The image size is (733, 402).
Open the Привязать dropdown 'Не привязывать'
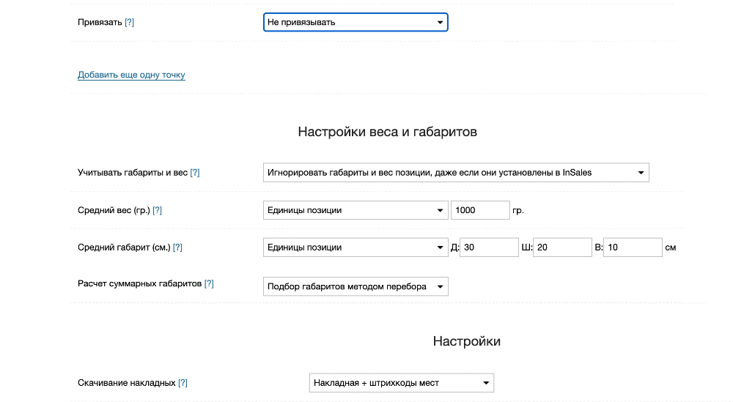point(355,23)
